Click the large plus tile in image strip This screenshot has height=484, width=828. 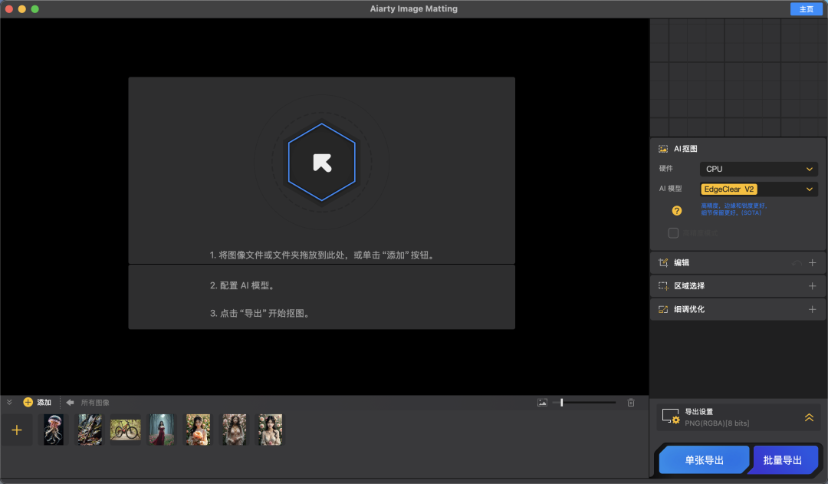pyautogui.click(x=17, y=430)
